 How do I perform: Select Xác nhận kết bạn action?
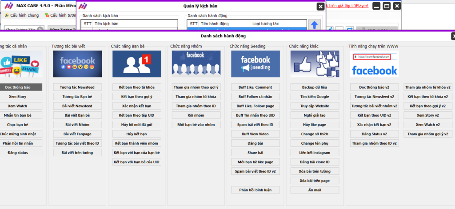pos(137,106)
